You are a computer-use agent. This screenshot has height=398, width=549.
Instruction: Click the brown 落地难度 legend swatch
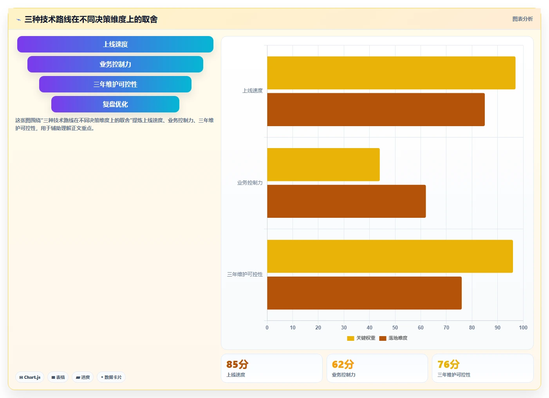(383, 338)
